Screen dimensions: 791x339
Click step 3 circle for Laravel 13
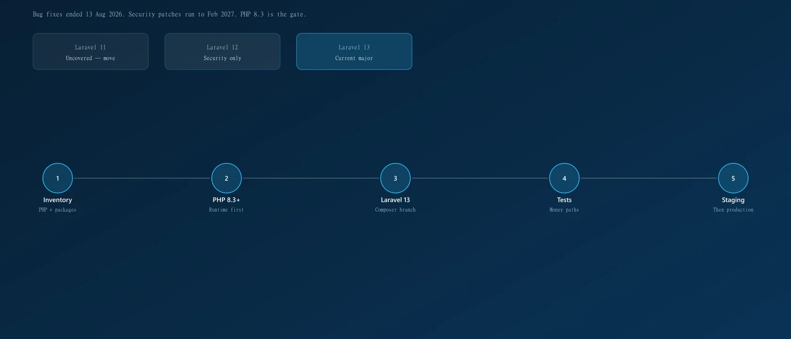click(x=395, y=178)
